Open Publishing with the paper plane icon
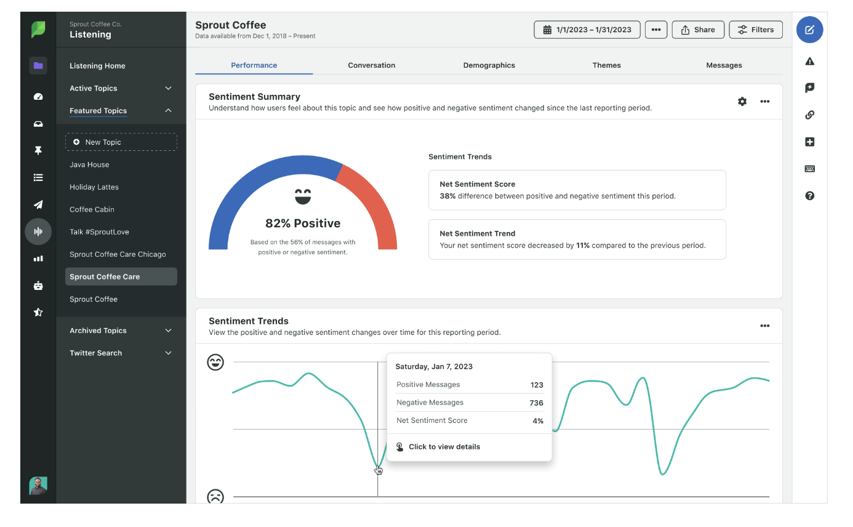Image resolution: width=853 pixels, height=527 pixels. click(x=38, y=204)
